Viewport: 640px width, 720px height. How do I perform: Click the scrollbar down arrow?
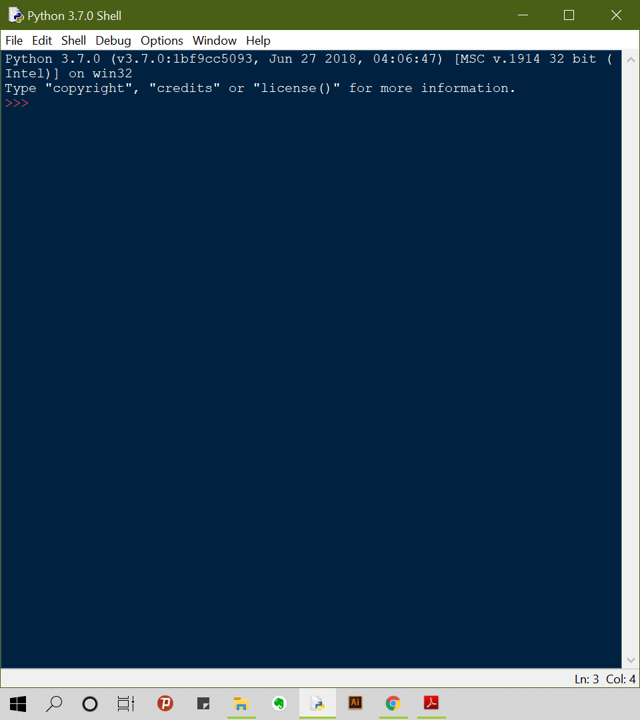[631, 660]
